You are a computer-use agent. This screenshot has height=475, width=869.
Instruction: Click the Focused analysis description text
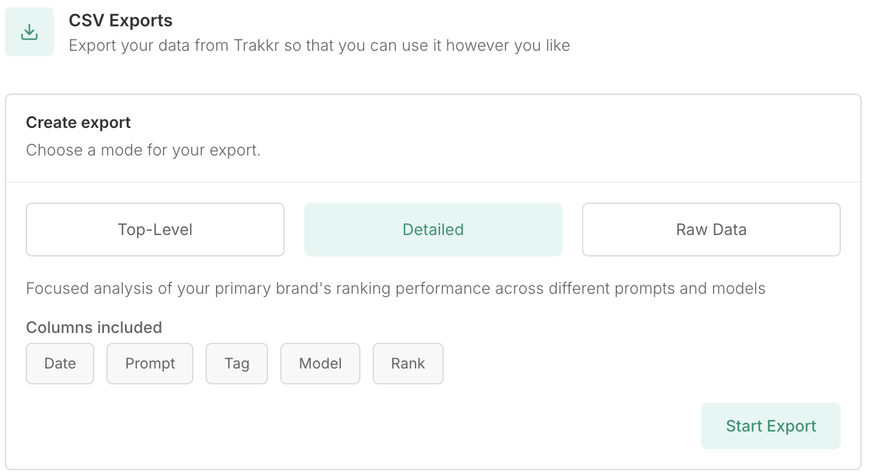tap(395, 288)
